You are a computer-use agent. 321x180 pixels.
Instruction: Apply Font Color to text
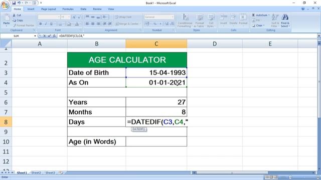tap(77, 24)
